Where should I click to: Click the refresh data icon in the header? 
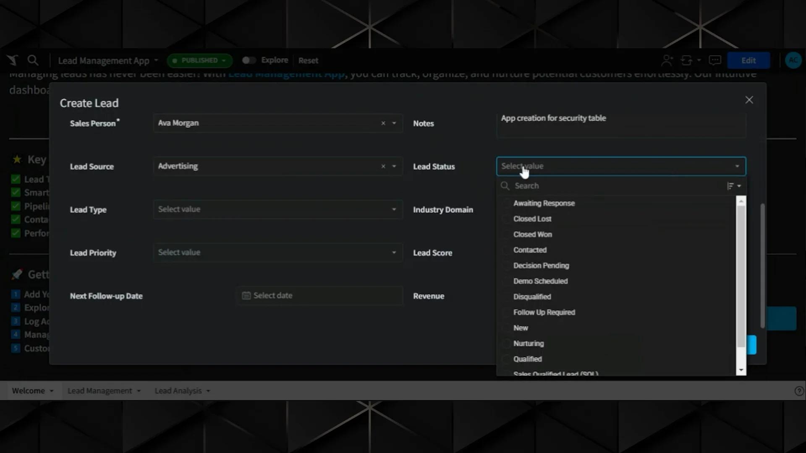pos(686,60)
